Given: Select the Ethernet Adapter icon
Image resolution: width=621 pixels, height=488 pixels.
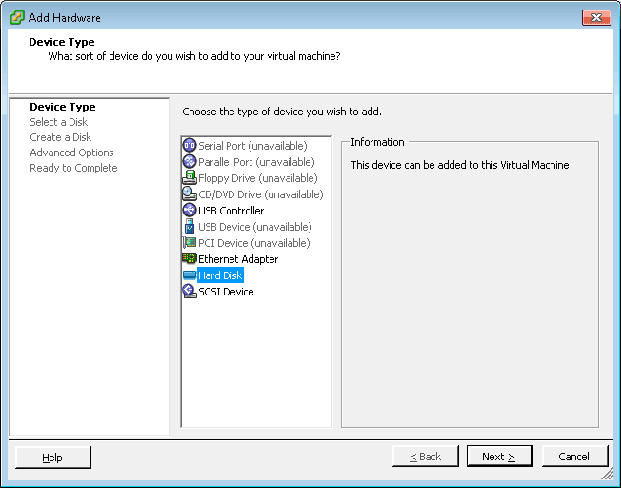Looking at the screenshot, I should pos(189,259).
